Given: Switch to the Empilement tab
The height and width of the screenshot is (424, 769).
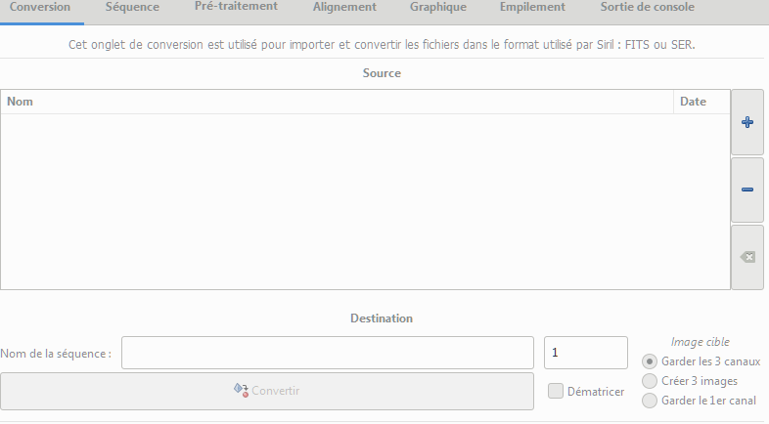Looking at the screenshot, I should [532, 8].
